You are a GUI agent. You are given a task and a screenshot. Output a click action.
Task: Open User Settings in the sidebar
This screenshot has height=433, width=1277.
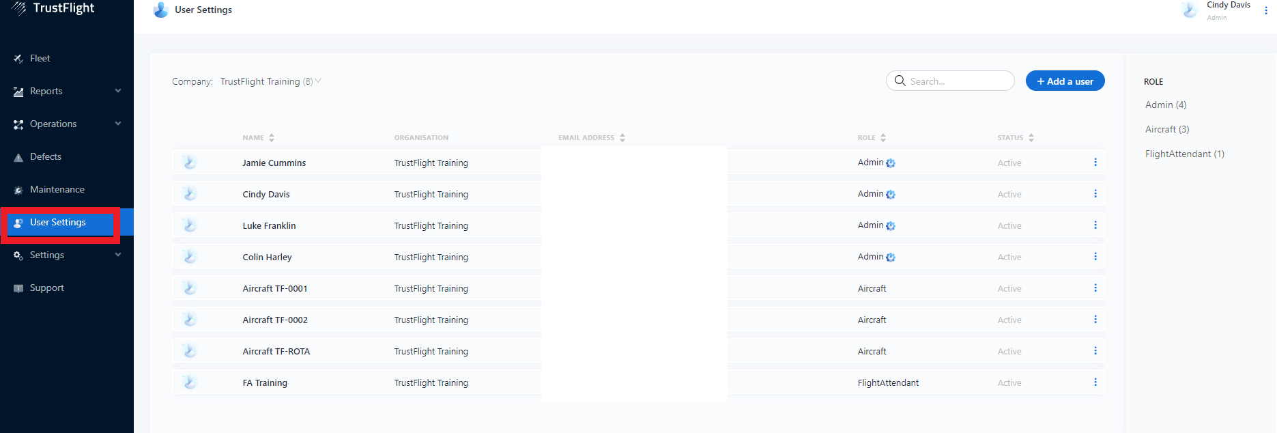pos(58,223)
